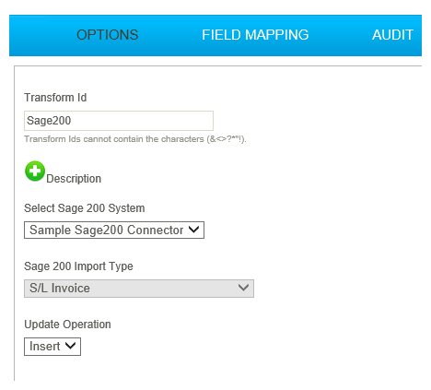The image size is (431, 390).
Task: Open the Sample Sage200 Connector dropdown
Action: tap(114, 230)
